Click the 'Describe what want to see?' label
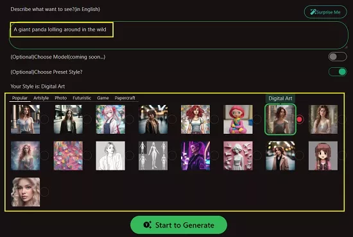Image resolution: width=353 pixels, height=237 pixels. 55,9
